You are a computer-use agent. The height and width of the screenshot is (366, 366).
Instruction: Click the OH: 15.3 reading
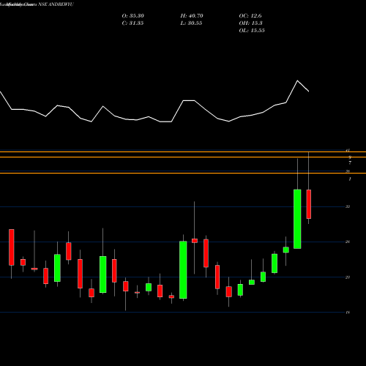tap(250, 23)
